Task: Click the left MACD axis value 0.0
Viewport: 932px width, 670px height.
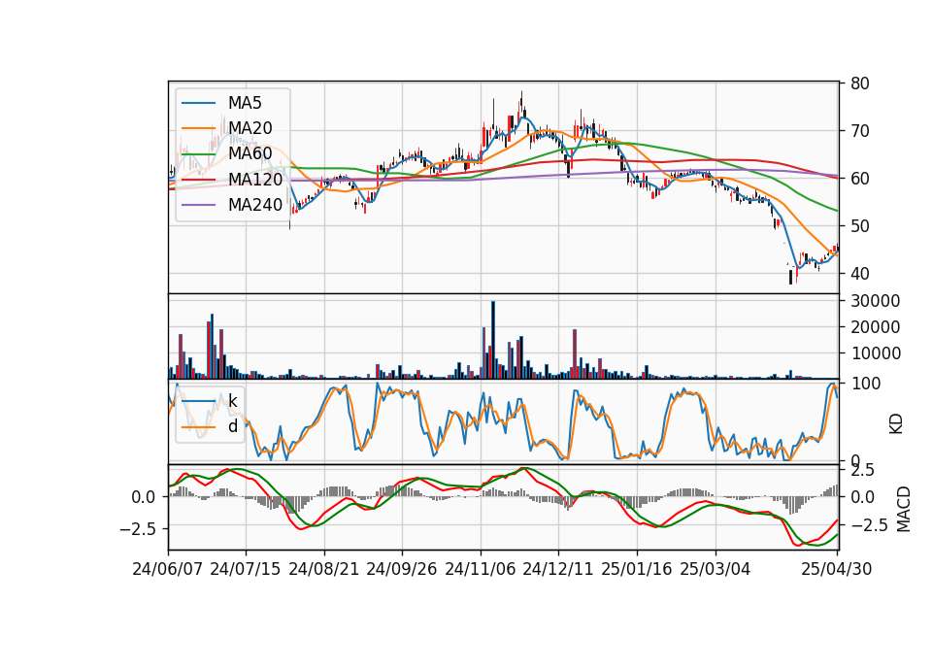Action: click(144, 497)
